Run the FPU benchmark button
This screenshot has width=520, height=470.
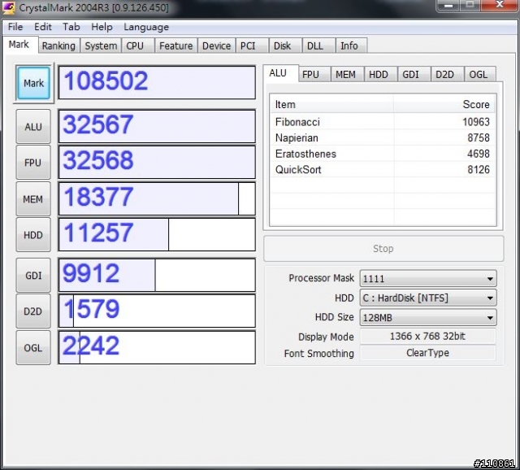click(33, 163)
